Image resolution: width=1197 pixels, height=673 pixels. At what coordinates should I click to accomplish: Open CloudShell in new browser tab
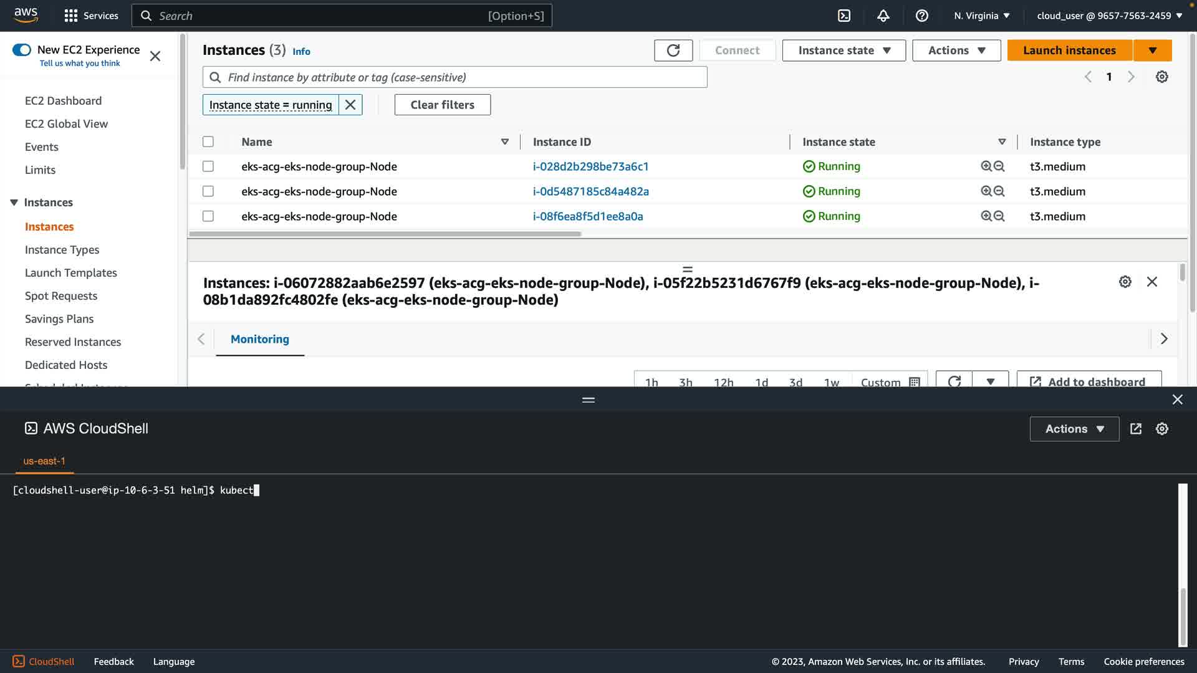click(x=1135, y=429)
